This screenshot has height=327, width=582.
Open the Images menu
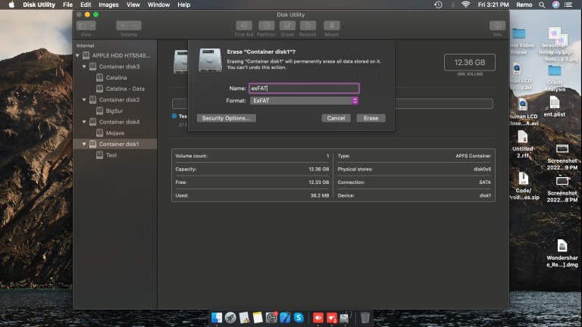point(108,5)
